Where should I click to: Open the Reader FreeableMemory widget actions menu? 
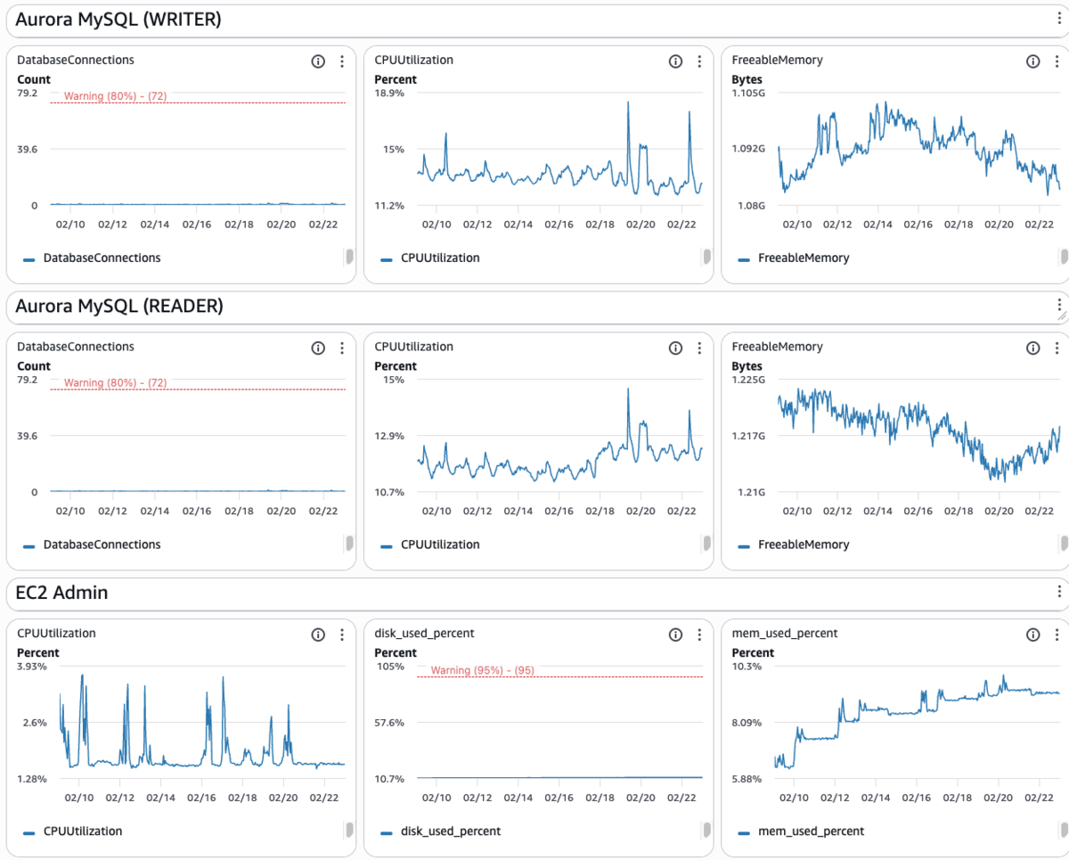pos(1057,348)
